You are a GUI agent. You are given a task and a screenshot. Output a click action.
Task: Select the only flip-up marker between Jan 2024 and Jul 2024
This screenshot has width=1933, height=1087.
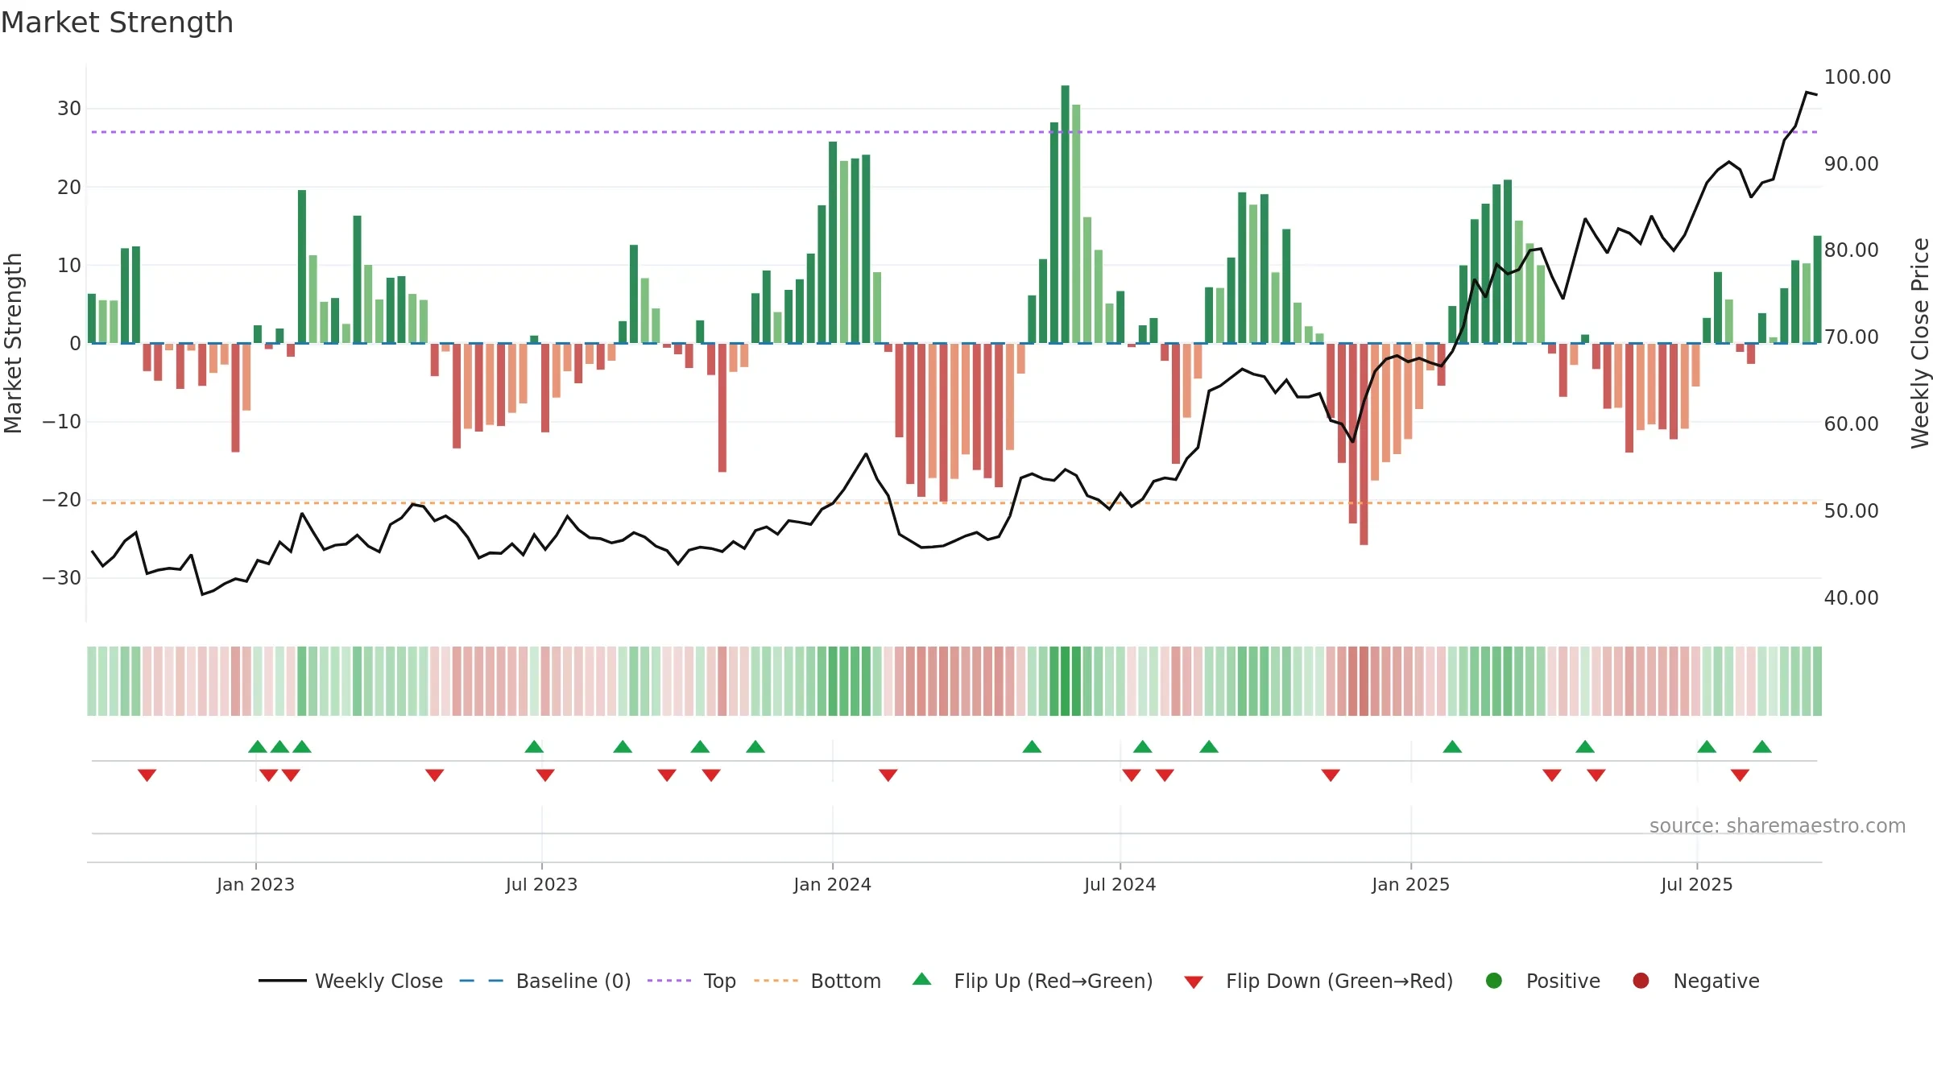(x=1032, y=746)
